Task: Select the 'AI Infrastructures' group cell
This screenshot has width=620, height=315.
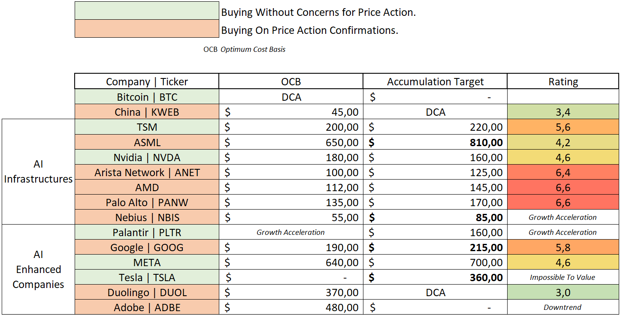Action: (38, 171)
